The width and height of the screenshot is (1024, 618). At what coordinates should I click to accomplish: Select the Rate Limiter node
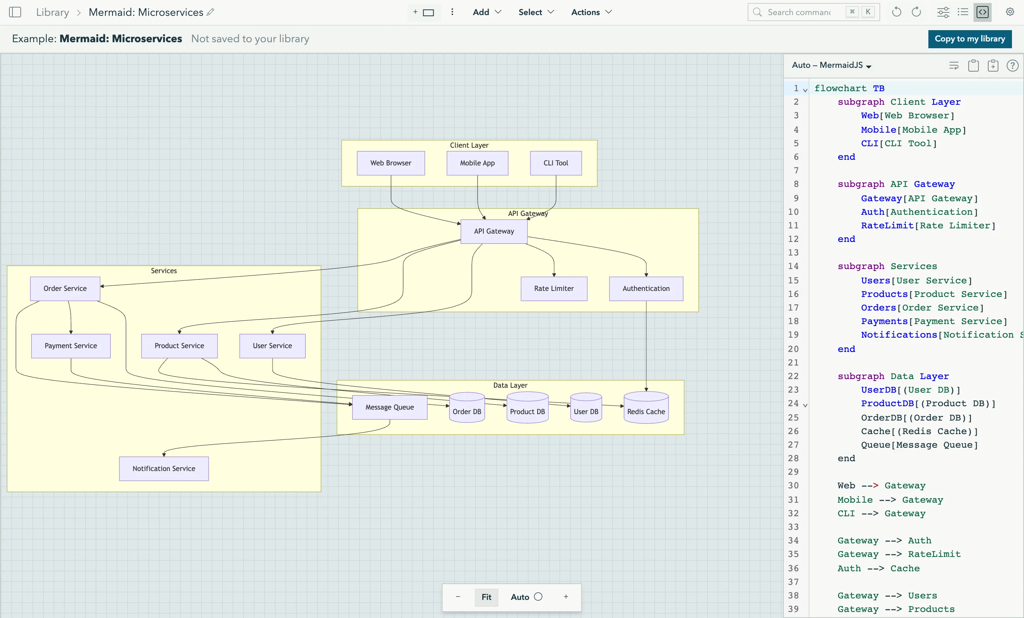(553, 289)
